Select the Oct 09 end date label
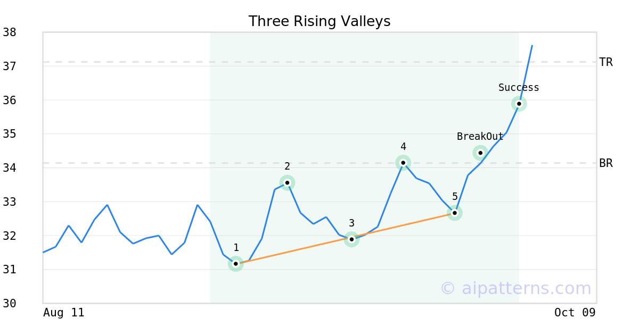The image size is (639, 335). coord(575,313)
